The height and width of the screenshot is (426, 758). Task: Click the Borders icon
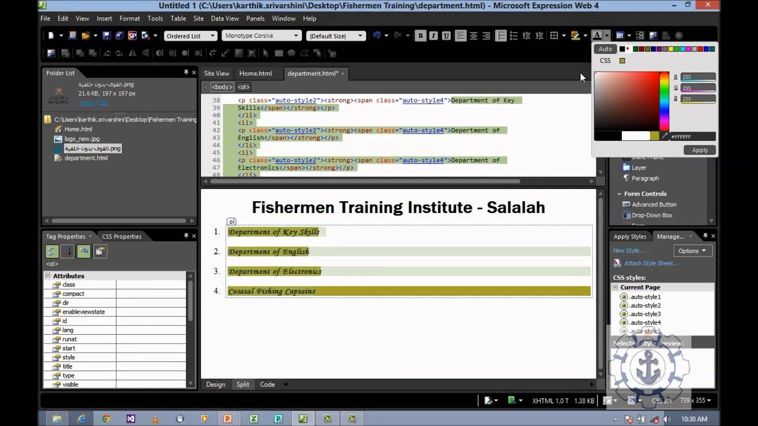pos(554,35)
